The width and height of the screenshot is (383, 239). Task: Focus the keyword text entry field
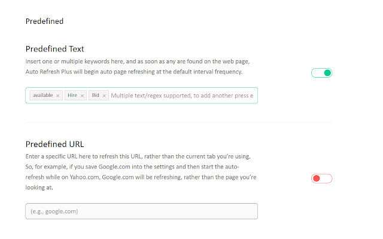182,96
